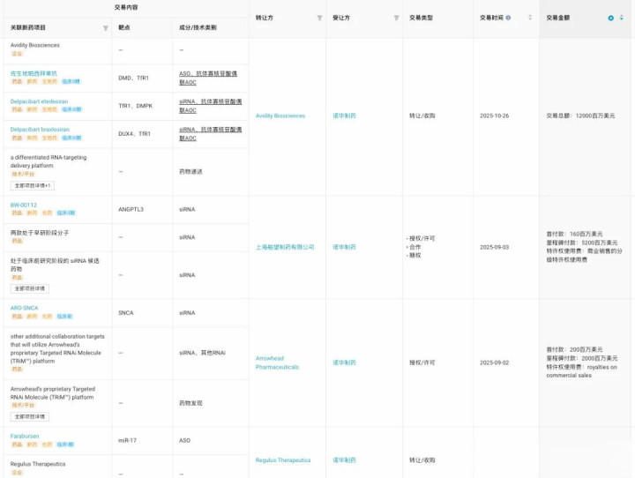Click 交易总额: 12000百万美元 amount cell
The image size is (635, 478).
point(580,116)
